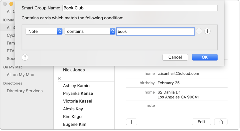Click the Cancel button
The image size is (240, 131).
175,57
